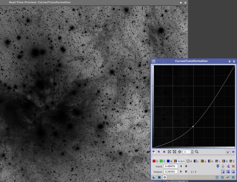Toggle Show Grid button
The height and width of the screenshot is (182, 237).
point(233,152)
